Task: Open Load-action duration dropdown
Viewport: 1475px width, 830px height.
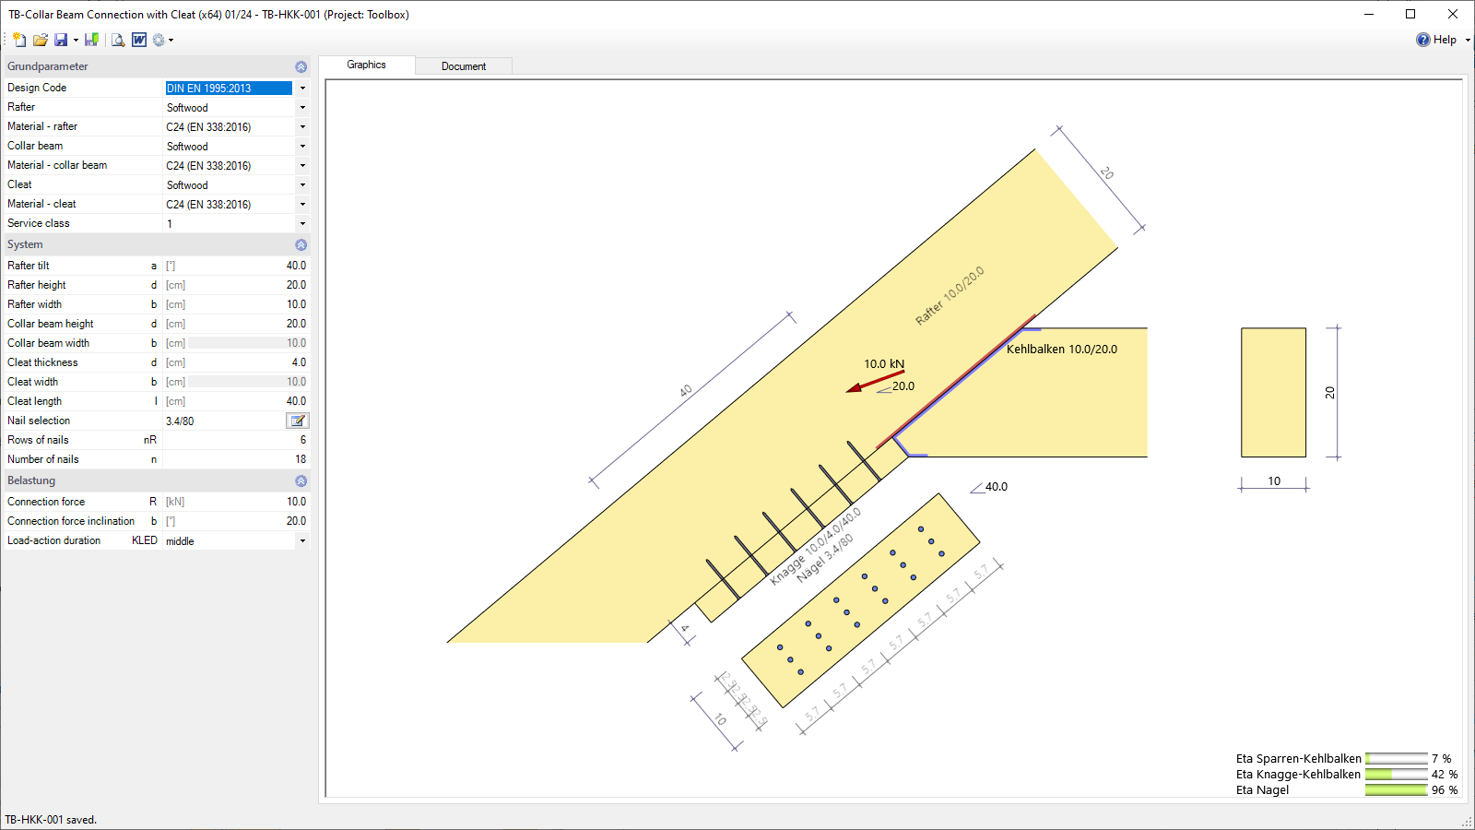Action: (x=302, y=541)
